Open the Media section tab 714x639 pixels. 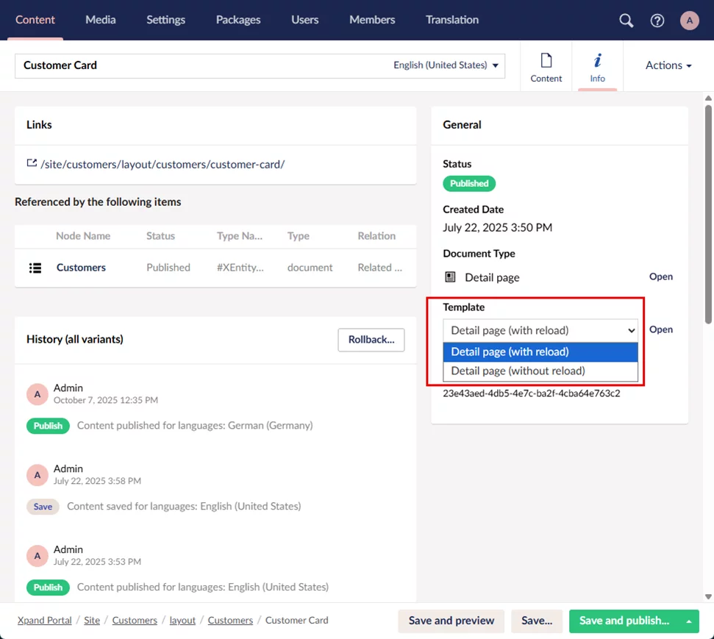coord(100,20)
